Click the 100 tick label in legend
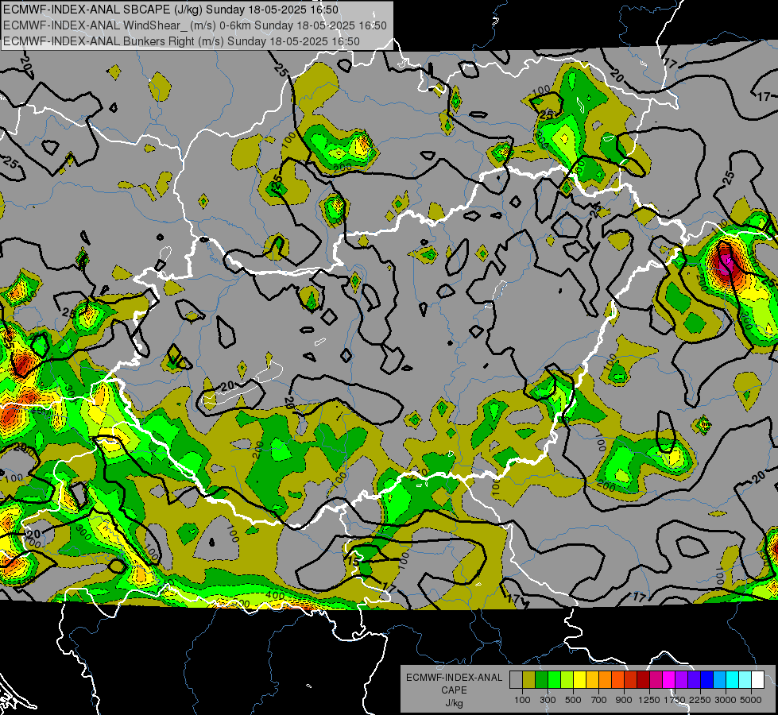This screenshot has width=778, height=715. (522, 700)
